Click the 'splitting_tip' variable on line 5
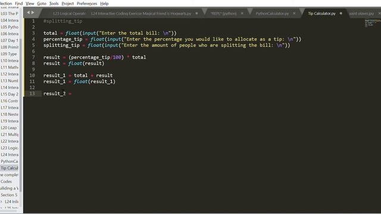This screenshot has height=214, width=381. point(61,45)
